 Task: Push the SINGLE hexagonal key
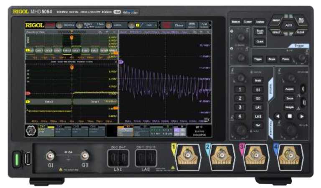(x=276, y=20)
